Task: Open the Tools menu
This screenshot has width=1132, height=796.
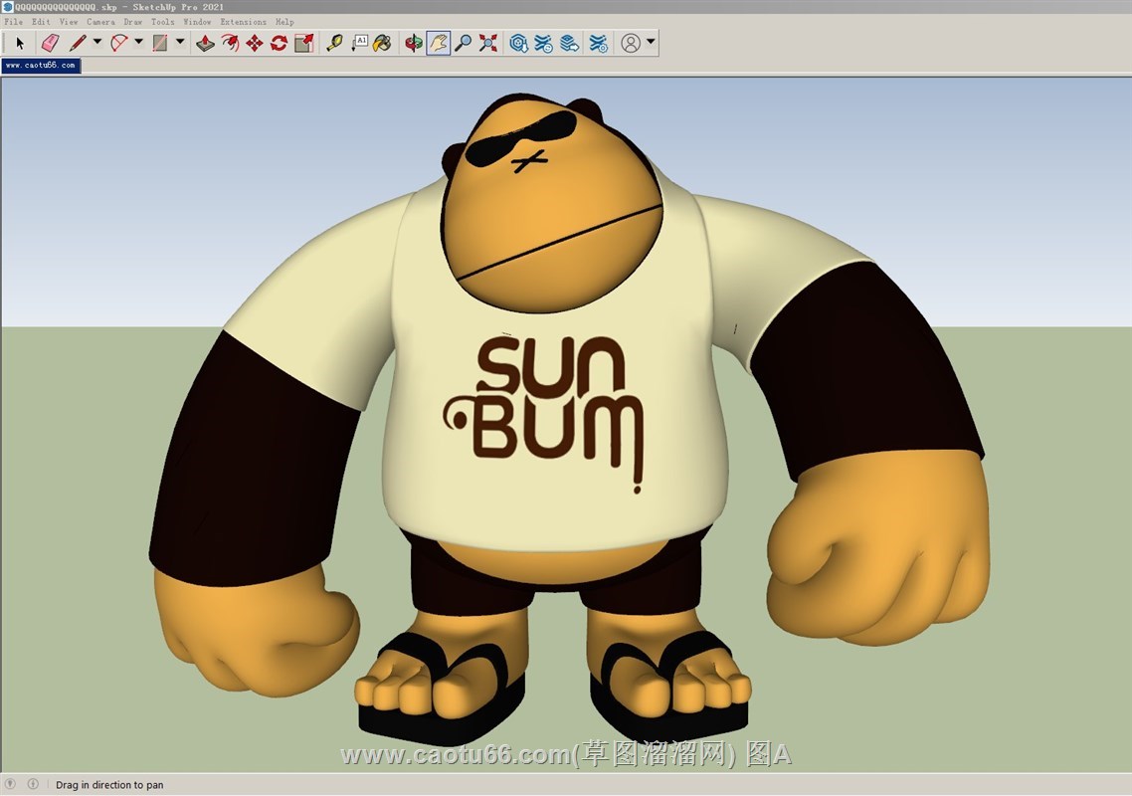Action: [x=162, y=22]
